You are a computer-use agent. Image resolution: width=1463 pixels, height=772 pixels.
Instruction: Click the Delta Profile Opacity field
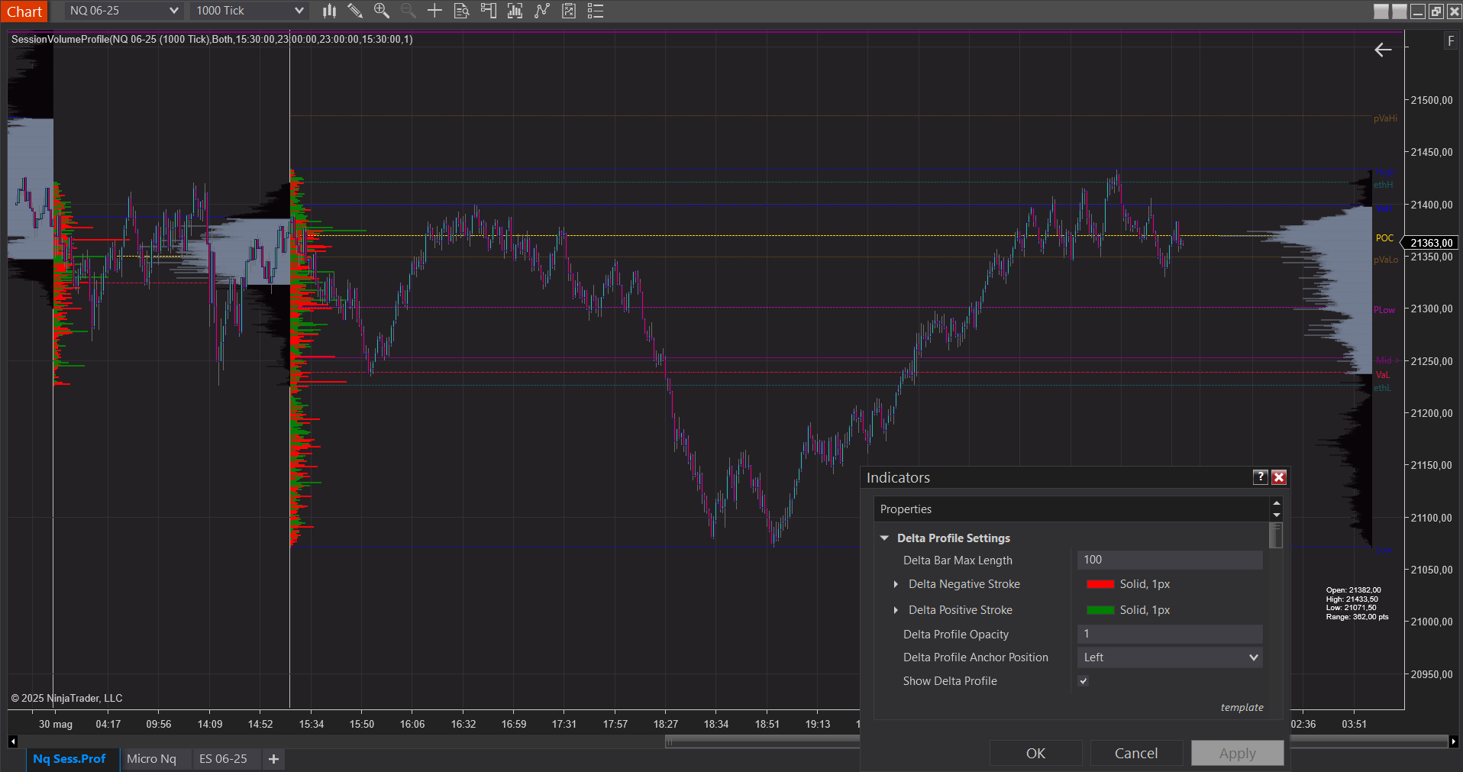tap(1170, 634)
